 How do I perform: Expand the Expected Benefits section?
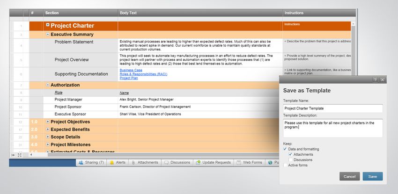[x=48, y=129]
